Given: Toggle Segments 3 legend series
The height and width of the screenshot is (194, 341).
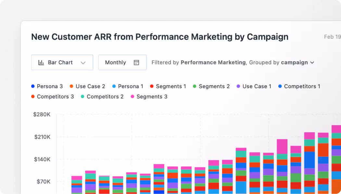Looking at the screenshot, I should 149,97.
